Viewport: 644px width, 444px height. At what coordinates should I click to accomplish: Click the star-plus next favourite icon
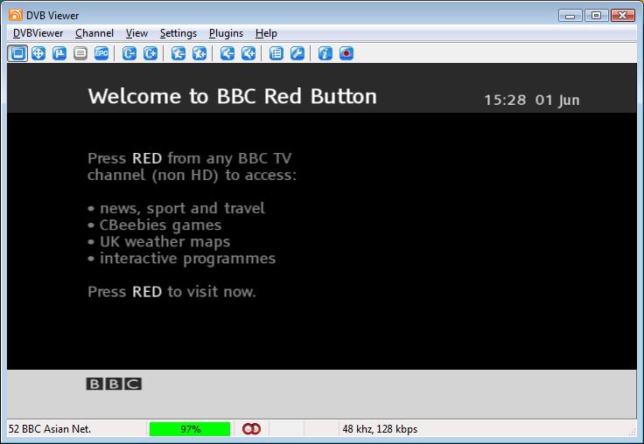tap(199, 53)
